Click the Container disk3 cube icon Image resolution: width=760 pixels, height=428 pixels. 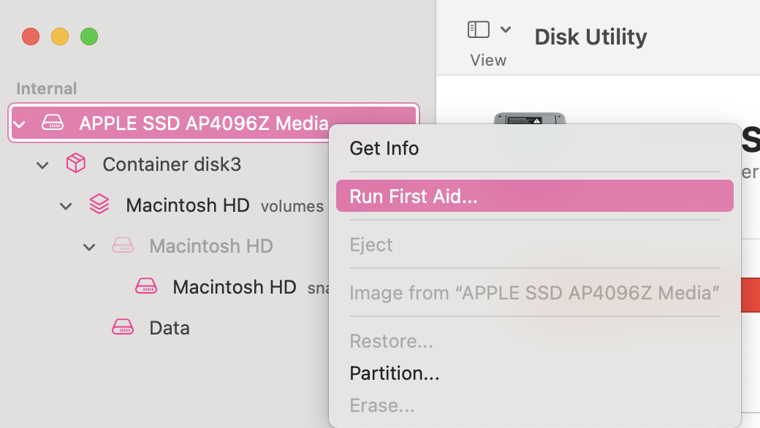coord(76,164)
